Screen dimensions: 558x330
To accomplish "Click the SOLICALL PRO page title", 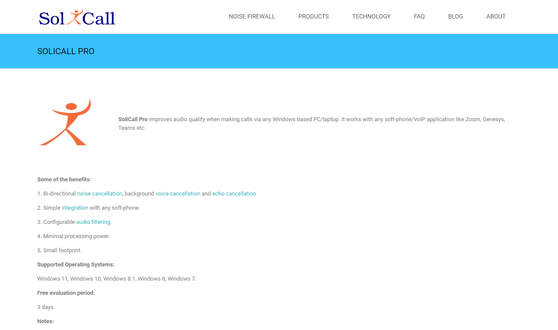I will (x=65, y=51).
